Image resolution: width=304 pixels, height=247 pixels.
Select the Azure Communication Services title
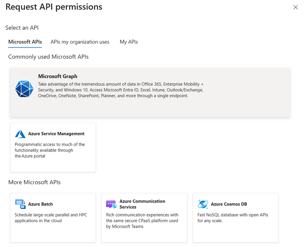click(x=142, y=204)
